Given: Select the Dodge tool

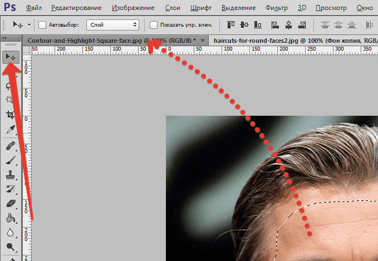Looking at the screenshot, I should coord(11,247).
